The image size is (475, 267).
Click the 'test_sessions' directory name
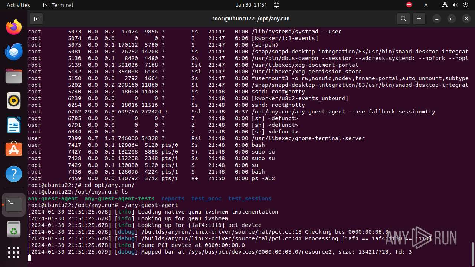250,198
